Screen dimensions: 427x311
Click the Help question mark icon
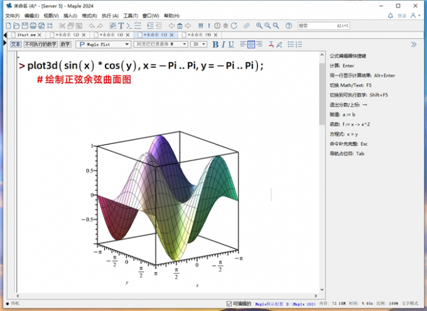point(288,26)
